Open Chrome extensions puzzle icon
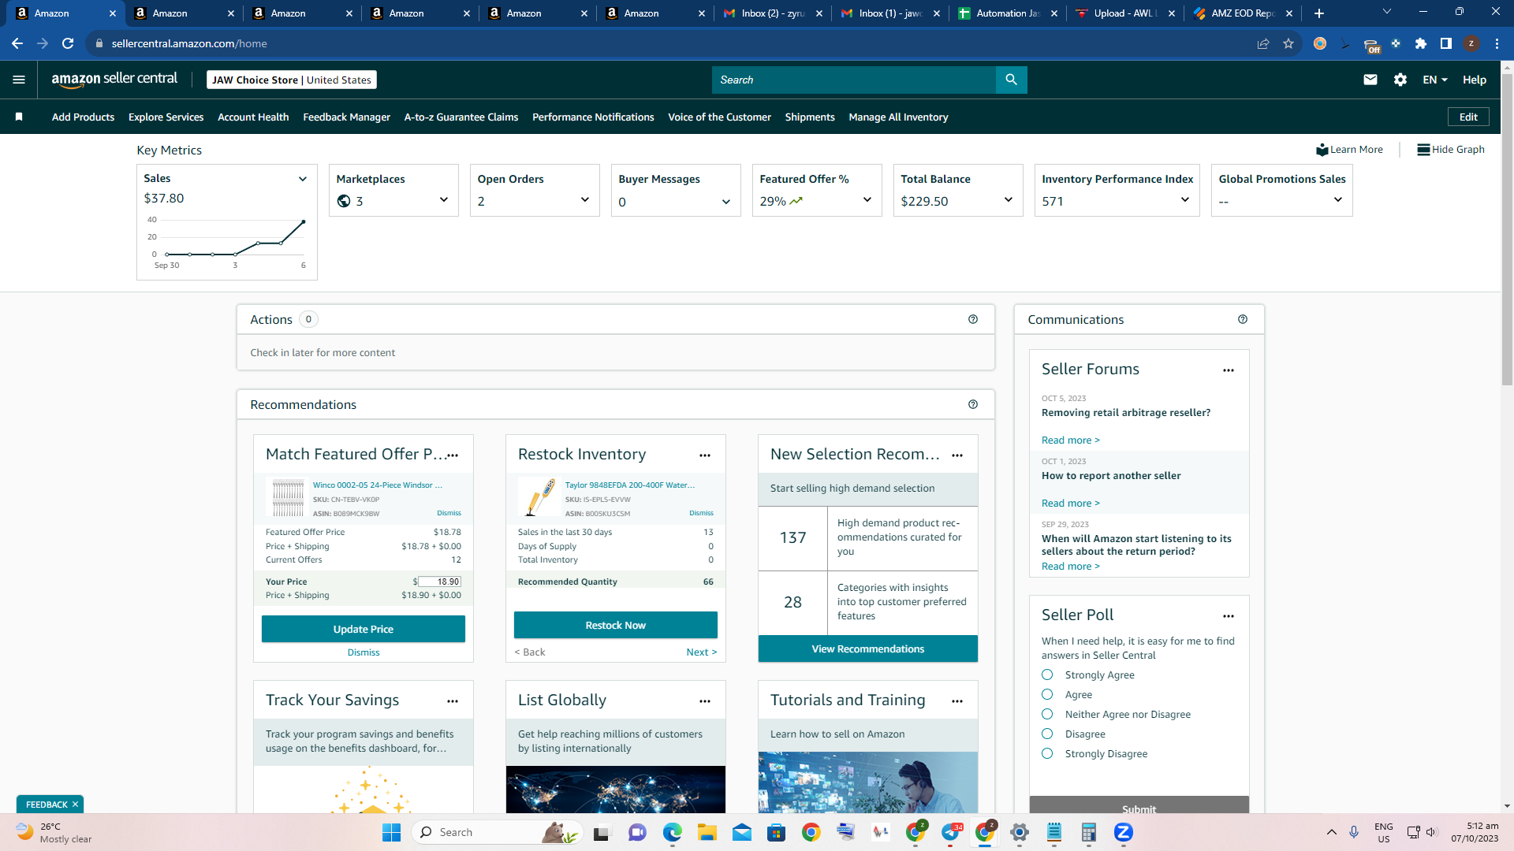The width and height of the screenshot is (1514, 851). tap(1421, 43)
